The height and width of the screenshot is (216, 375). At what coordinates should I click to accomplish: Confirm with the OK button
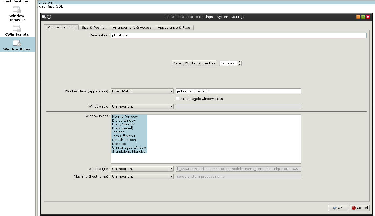point(338,208)
